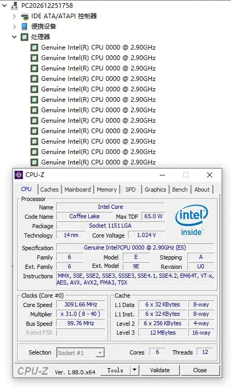Expand the IDE ATA/ATAPI 控制器 node
This screenshot has width=231, height=390.
point(15,16)
